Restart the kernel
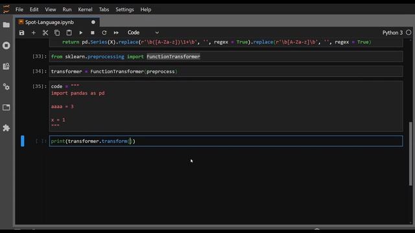Image resolution: width=415 pixels, height=233 pixels. pyautogui.click(x=104, y=33)
